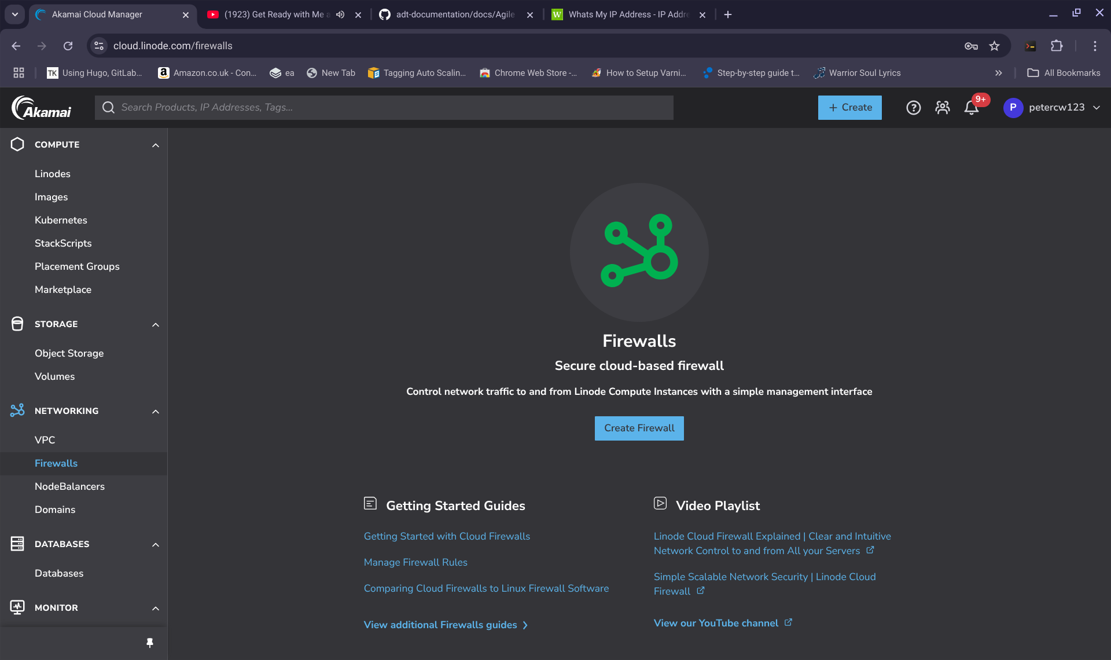Click the search products input field
Viewport: 1111px width, 660px height.
(x=393, y=108)
